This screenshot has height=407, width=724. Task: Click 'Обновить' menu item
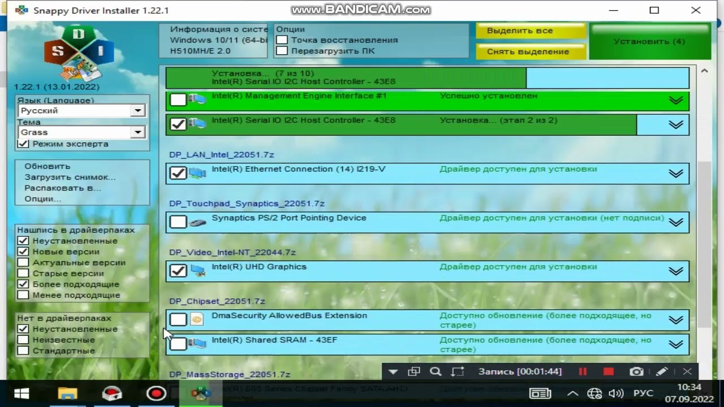48,166
